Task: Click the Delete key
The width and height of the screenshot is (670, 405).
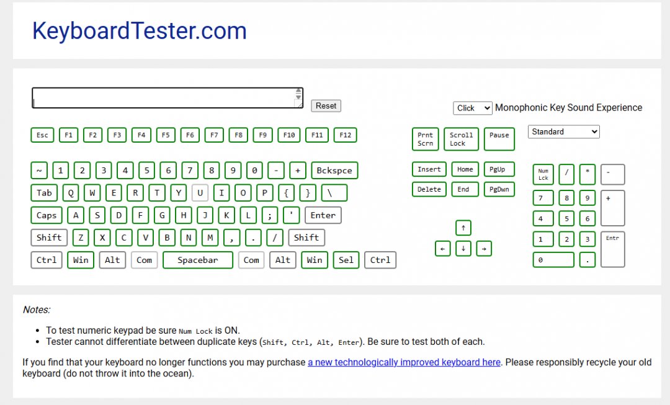Action: click(429, 189)
